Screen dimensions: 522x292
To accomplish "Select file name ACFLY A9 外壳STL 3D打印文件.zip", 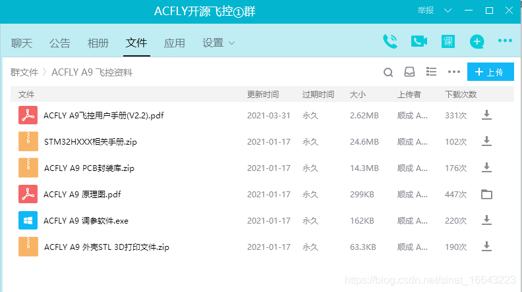I will [107, 247].
